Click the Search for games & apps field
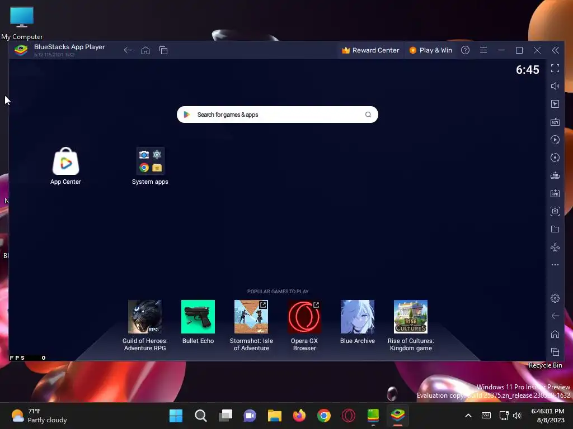The image size is (573, 429). point(278,115)
